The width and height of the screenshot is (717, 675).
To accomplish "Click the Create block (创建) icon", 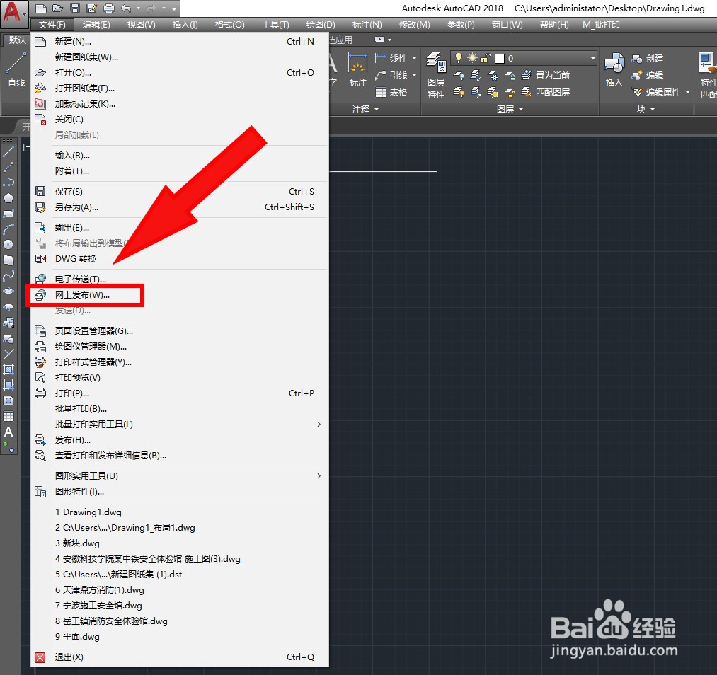I will [x=647, y=59].
